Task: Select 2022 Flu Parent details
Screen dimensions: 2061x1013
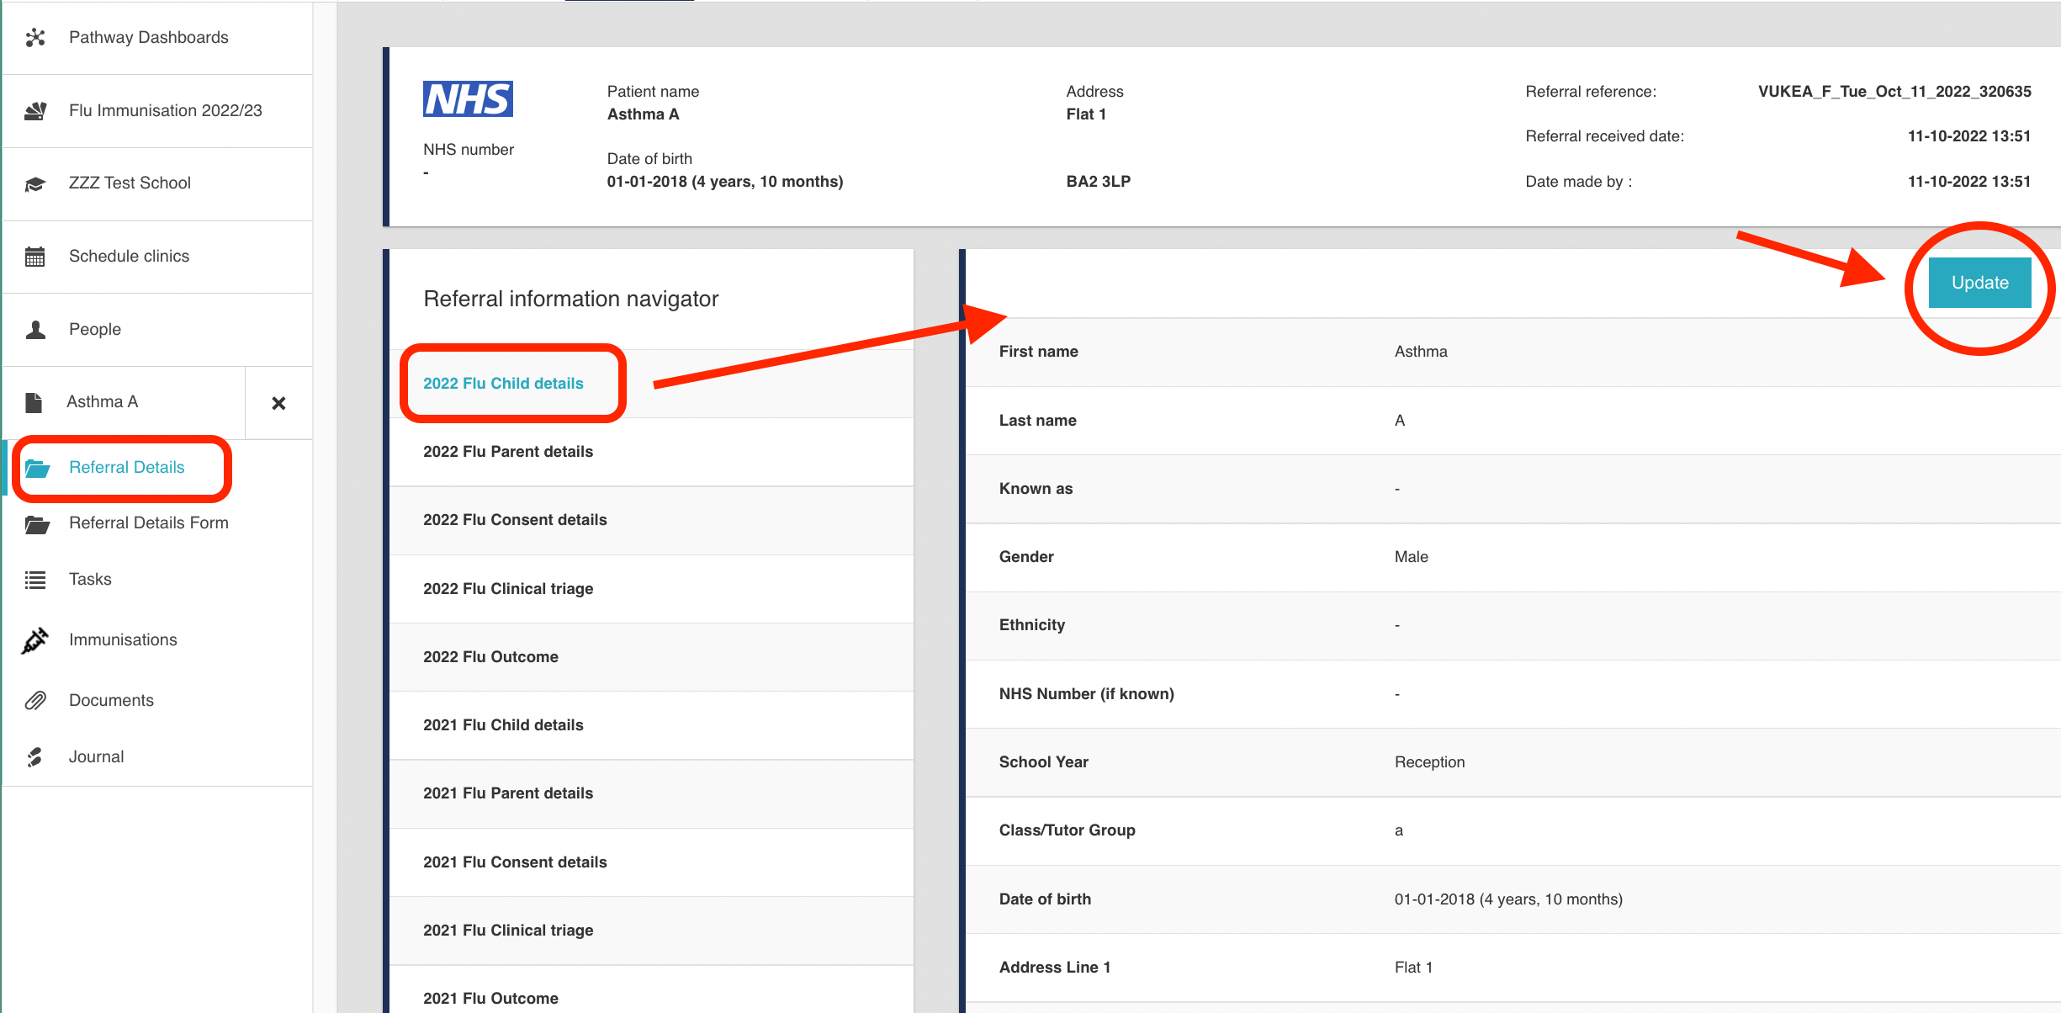Action: click(x=508, y=452)
